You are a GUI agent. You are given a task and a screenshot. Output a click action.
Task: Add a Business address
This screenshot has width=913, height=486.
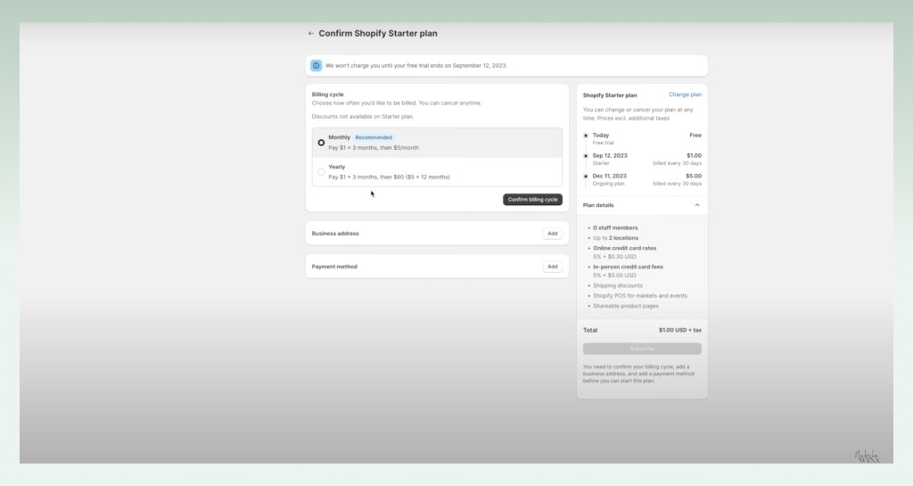coord(552,234)
